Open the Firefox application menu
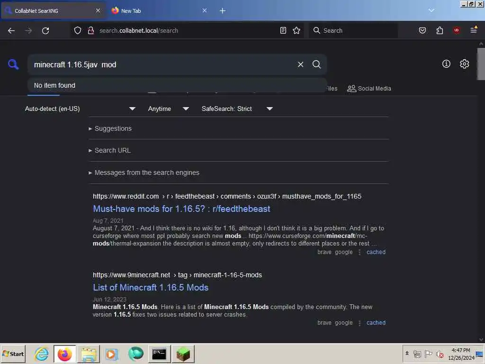 pyautogui.click(x=474, y=30)
